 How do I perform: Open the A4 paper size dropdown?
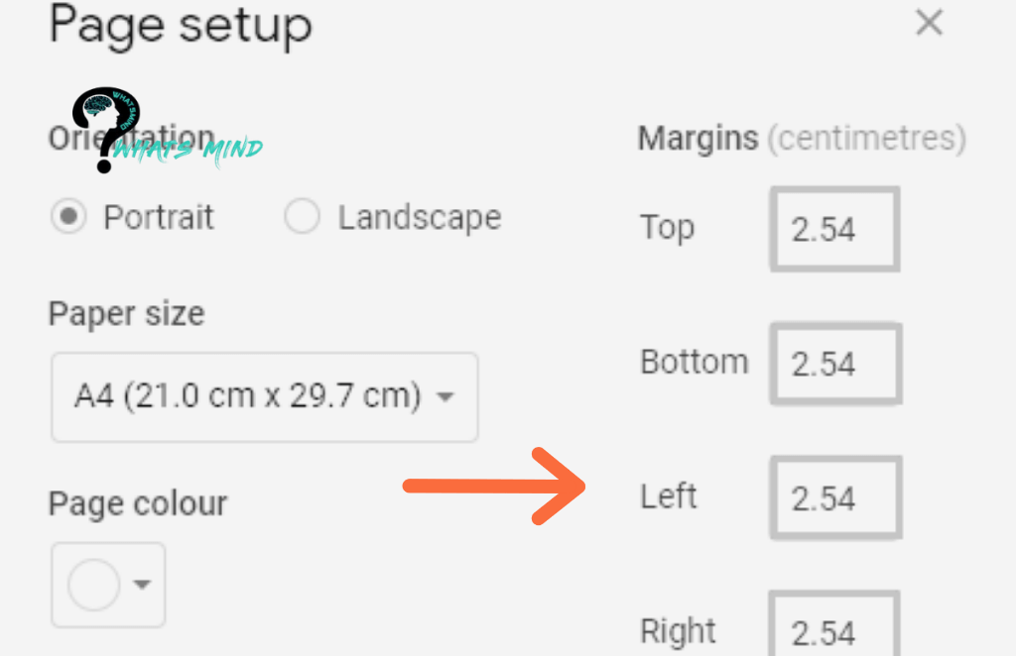point(264,397)
